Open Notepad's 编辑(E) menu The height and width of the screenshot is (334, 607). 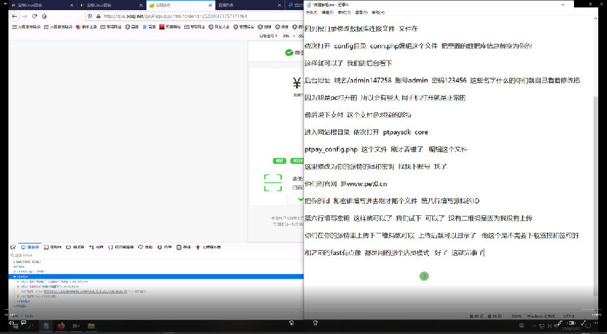click(x=328, y=12)
